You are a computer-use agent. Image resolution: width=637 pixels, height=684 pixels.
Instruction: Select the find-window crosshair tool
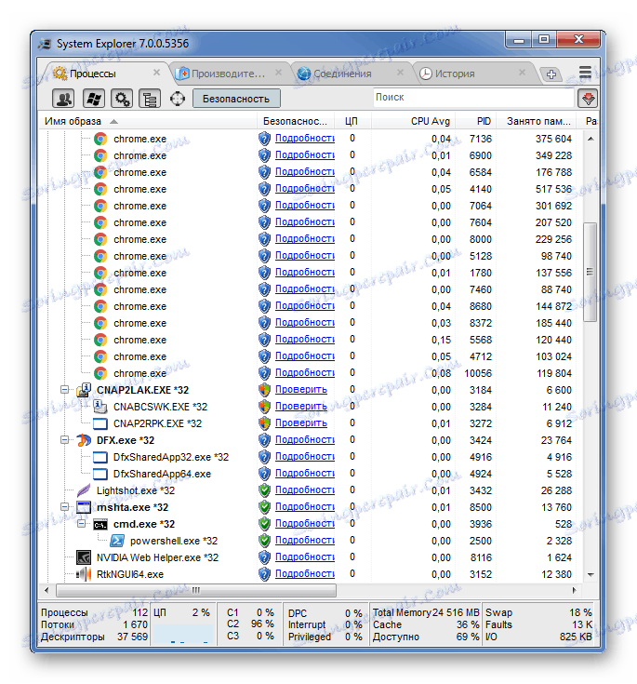[x=178, y=99]
